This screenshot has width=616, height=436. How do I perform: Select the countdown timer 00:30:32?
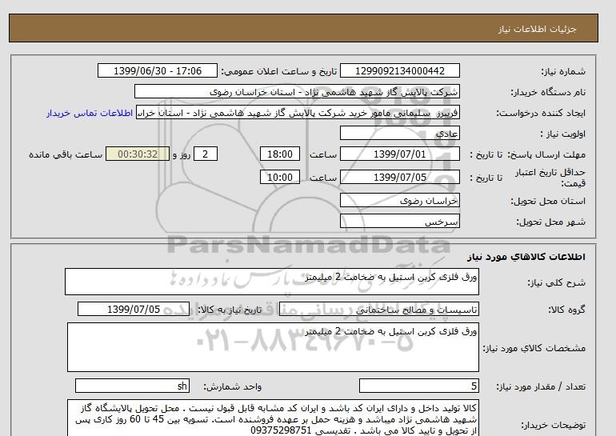pos(138,154)
